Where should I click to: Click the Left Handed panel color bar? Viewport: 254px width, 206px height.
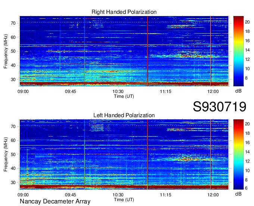[238, 154]
